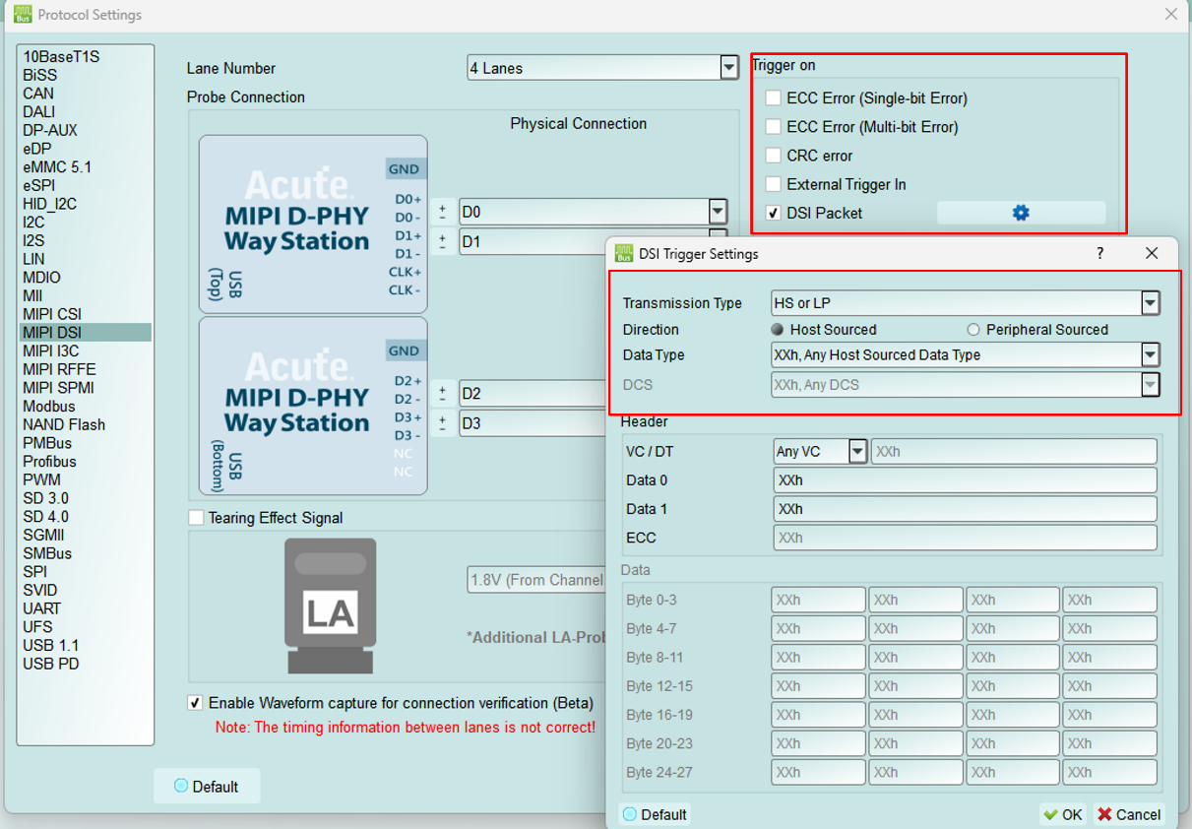The height and width of the screenshot is (829, 1192).
Task: Enable Tearing Effect Signal checkbox
Action: [196, 518]
